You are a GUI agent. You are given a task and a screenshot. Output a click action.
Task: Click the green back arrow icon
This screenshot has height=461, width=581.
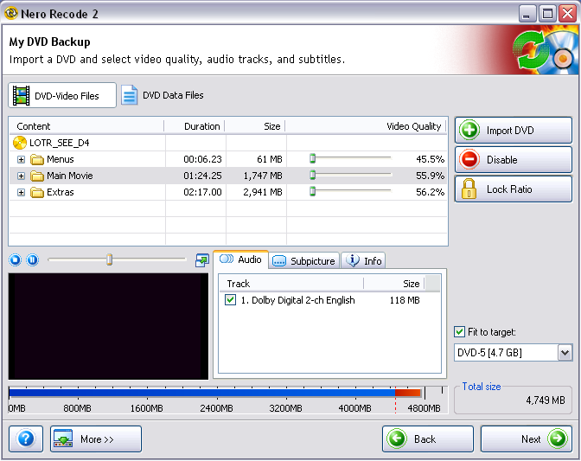tap(397, 439)
